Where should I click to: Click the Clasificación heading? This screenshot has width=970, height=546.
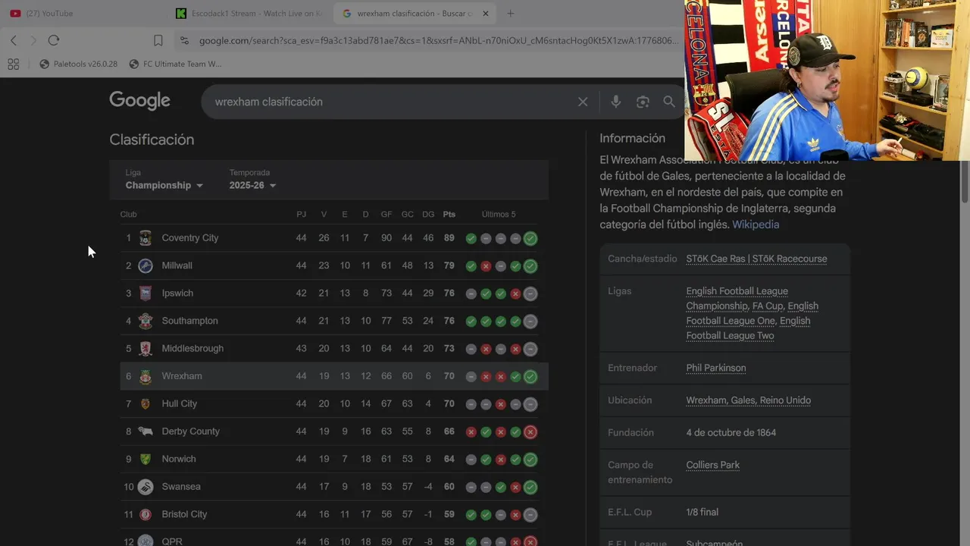(x=152, y=140)
